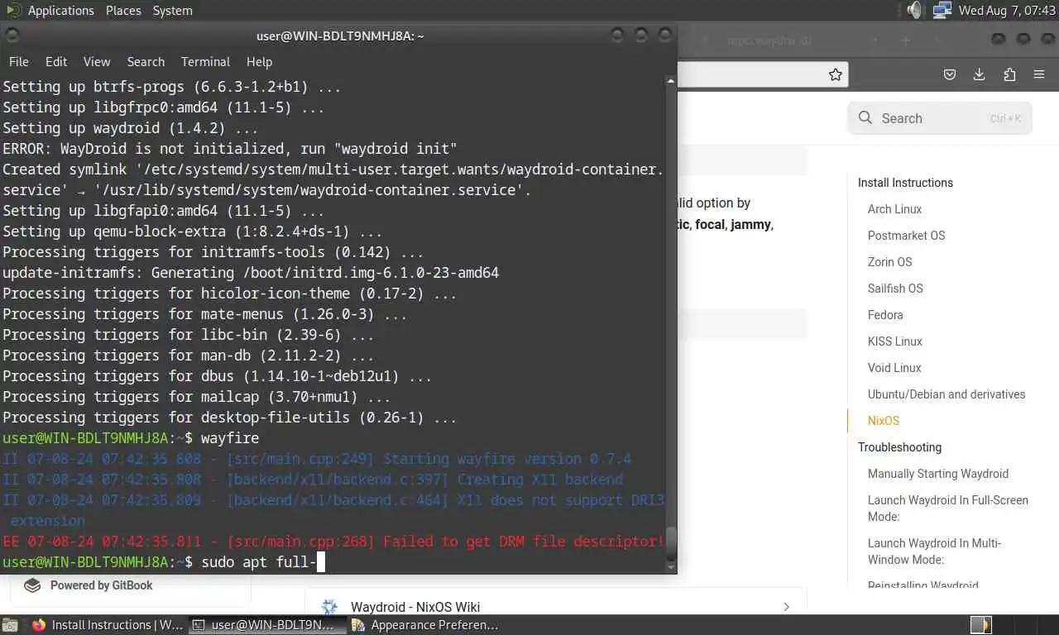The height and width of the screenshot is (635, 1059).
Task: Go to Install Instructions in the sidebar
Action: [905, 183]
